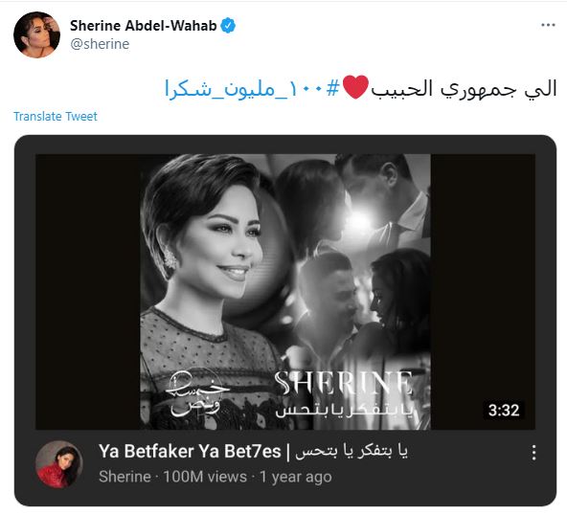The height and width of the screenshot is (514, 567).
Task: Click the SHERINE title text on thumbnail
Action: click(x=343, y=383)
